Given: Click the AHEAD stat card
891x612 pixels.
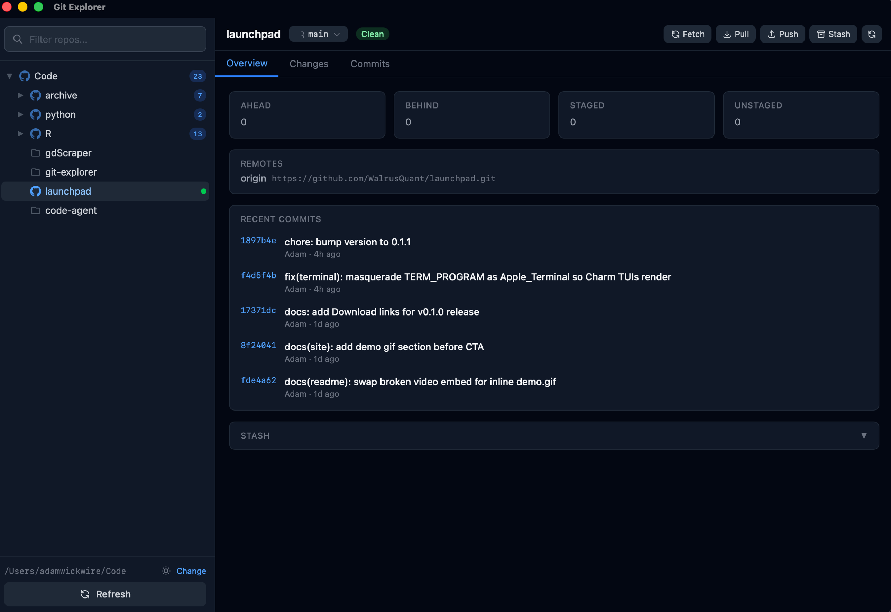Looking at the screenshot, I should tap(307, 115).
